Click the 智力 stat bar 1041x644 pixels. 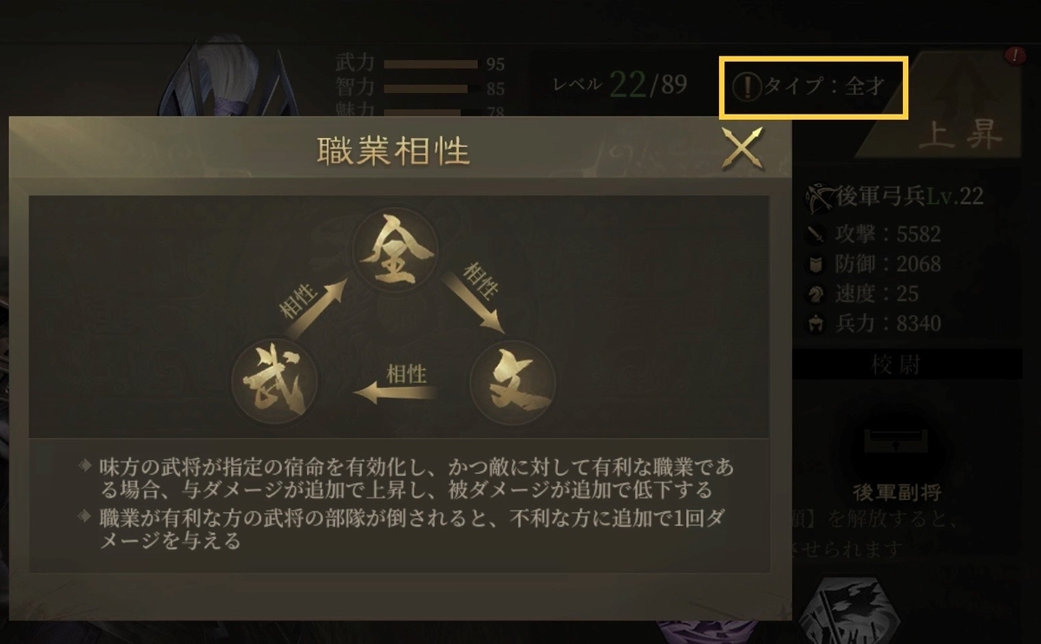pyautogui.click(x=426, y=88)
